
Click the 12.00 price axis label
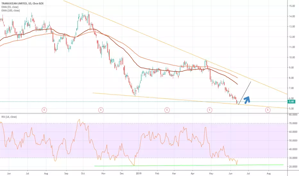pos(292,37)
